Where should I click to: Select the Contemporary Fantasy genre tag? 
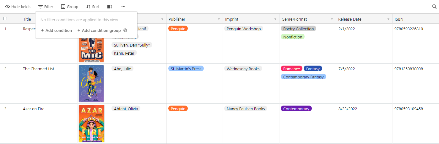coord(303,77)
